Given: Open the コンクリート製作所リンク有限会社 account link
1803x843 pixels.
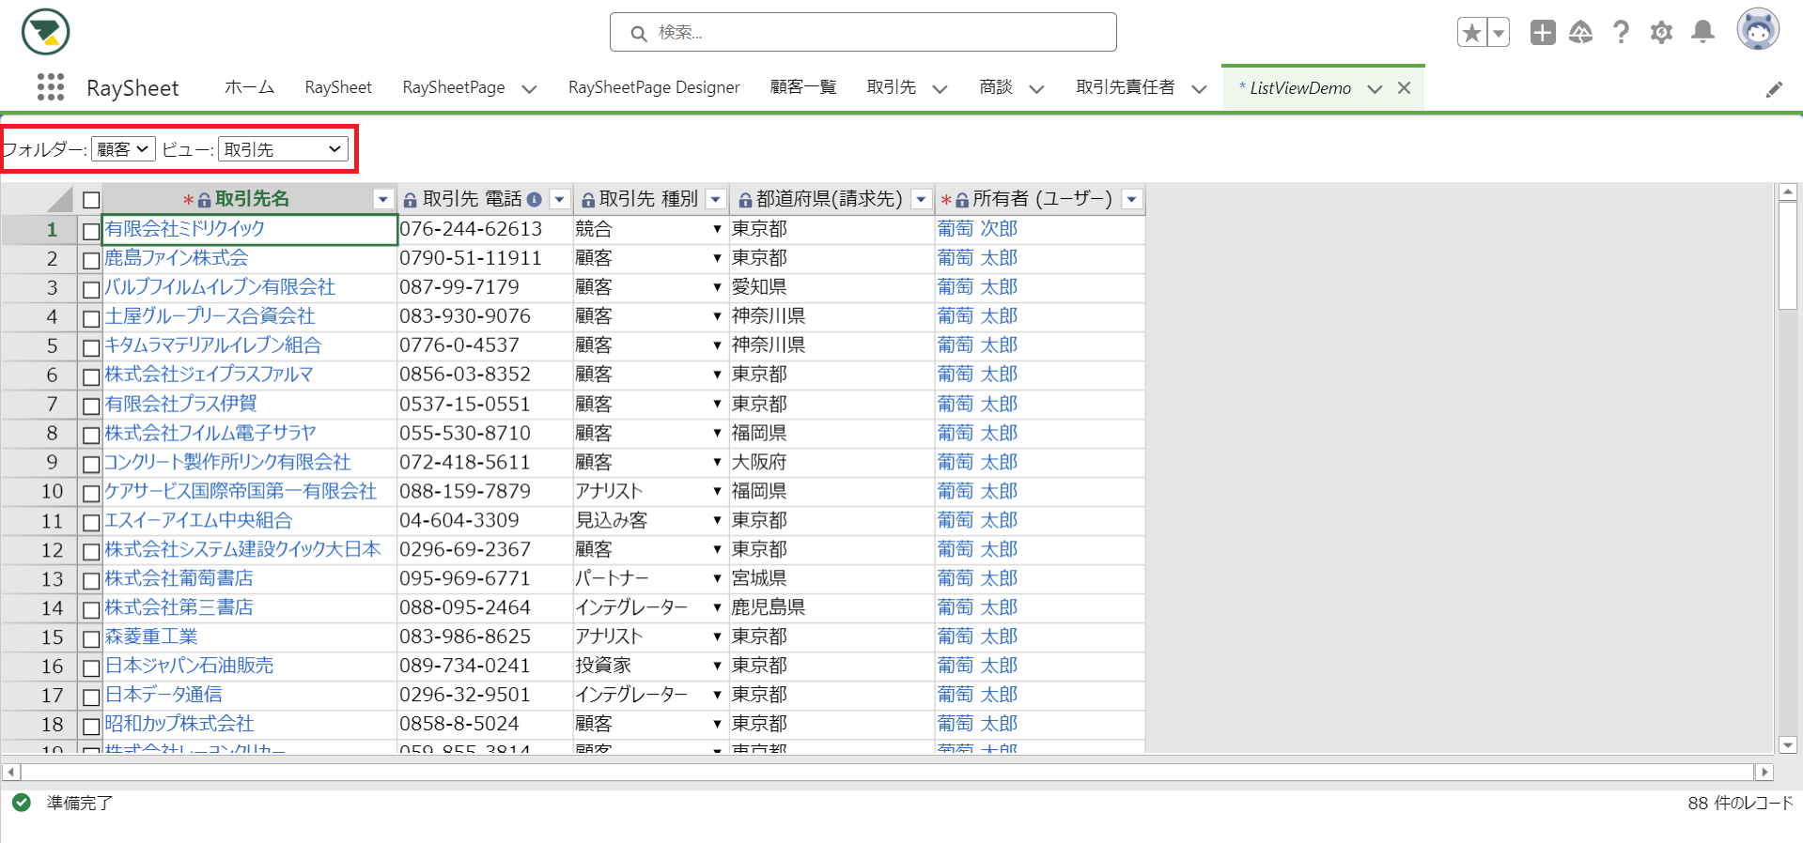Looking at the screenshot, I should click(x=227, y=462).
